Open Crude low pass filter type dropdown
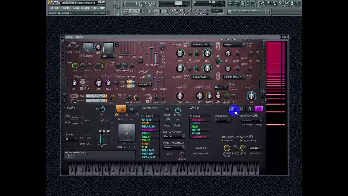This screenshot has width=348, height=196. coord(202,45)
